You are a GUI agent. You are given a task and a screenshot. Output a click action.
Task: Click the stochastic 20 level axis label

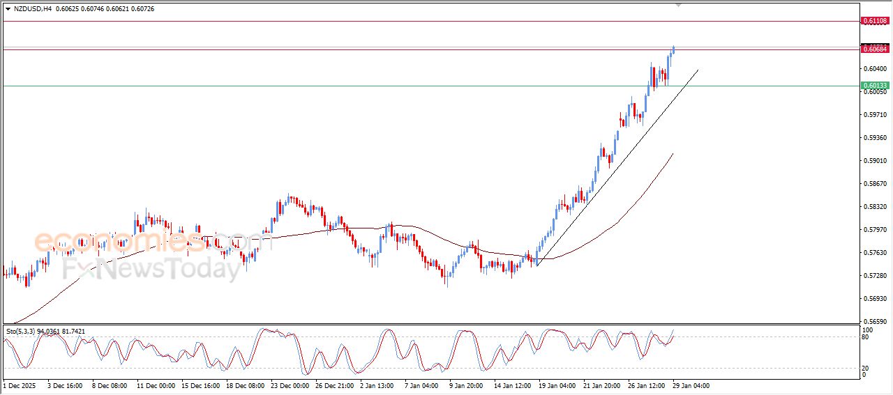pos(867,367)
